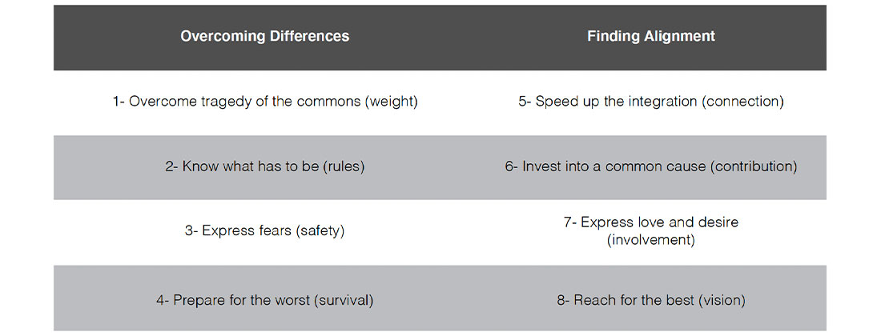Click the 'Know what has to be (rules)' cell
The height and width of the screenshot is (336, 881).
(x=264, y=167)
